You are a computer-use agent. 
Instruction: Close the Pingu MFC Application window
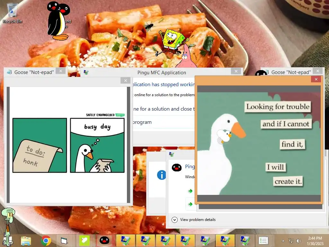click(x=236, y=71)
